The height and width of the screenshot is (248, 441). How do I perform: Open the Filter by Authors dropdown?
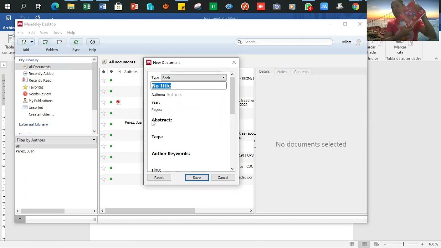(56, 140)
